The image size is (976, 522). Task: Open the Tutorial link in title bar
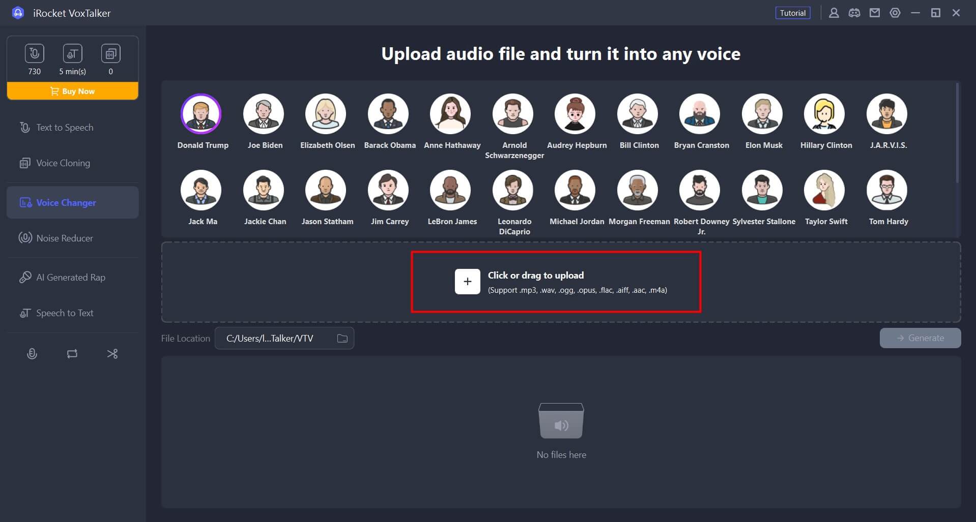tap(793, 13)
